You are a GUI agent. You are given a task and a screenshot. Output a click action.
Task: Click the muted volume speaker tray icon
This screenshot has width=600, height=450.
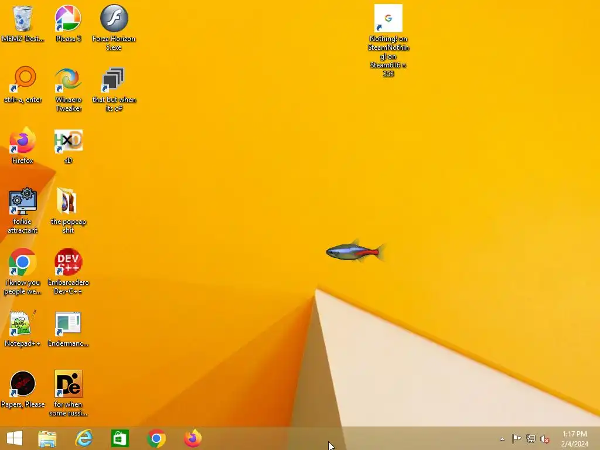click(x=544, y=439)
